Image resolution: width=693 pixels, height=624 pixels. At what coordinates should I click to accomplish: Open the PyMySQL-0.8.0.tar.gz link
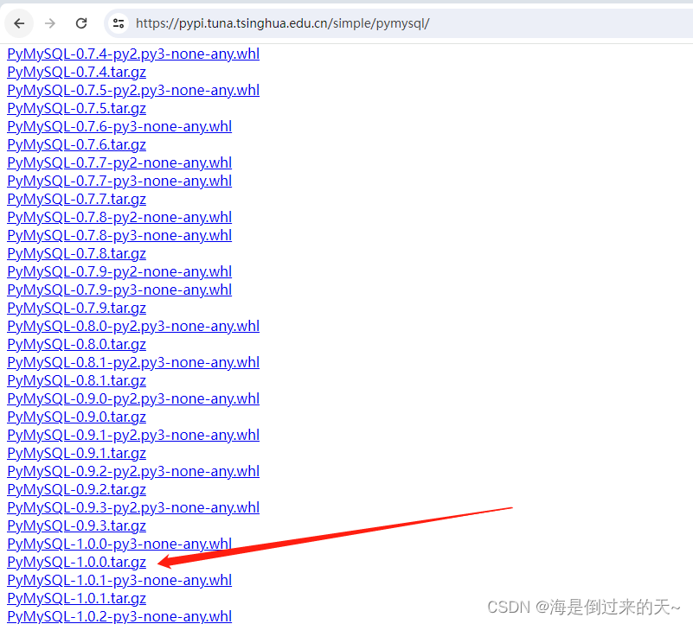click(76, 344)
